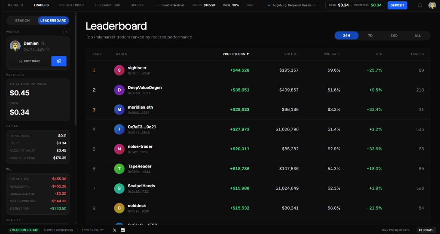Sort by the Rank column header

pyautogui.click(x=97, y=54)
